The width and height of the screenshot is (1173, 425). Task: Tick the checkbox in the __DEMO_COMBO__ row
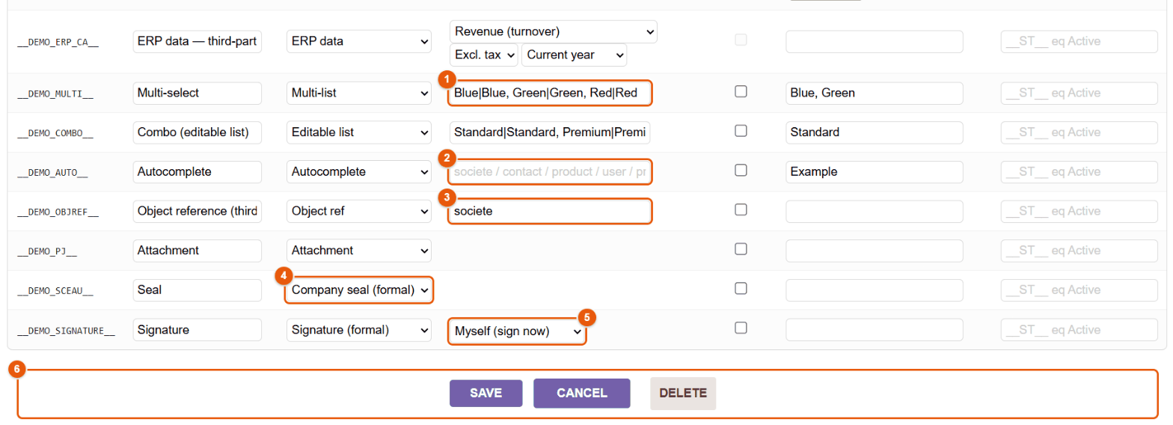[741, 130]
